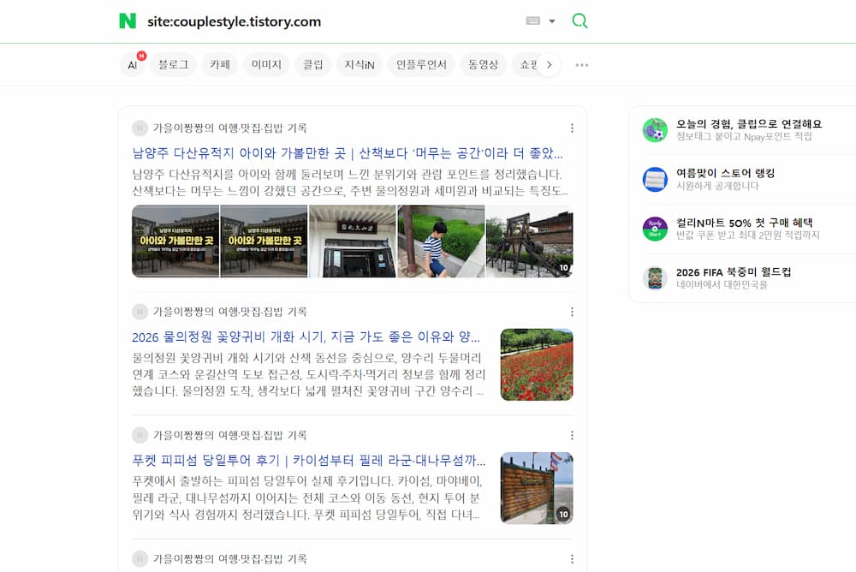Open the 2026 물의정원 꽃양귀비 개화 시기 link
Image resolution: width=856 pixels, height=572 pixels.
306,337
